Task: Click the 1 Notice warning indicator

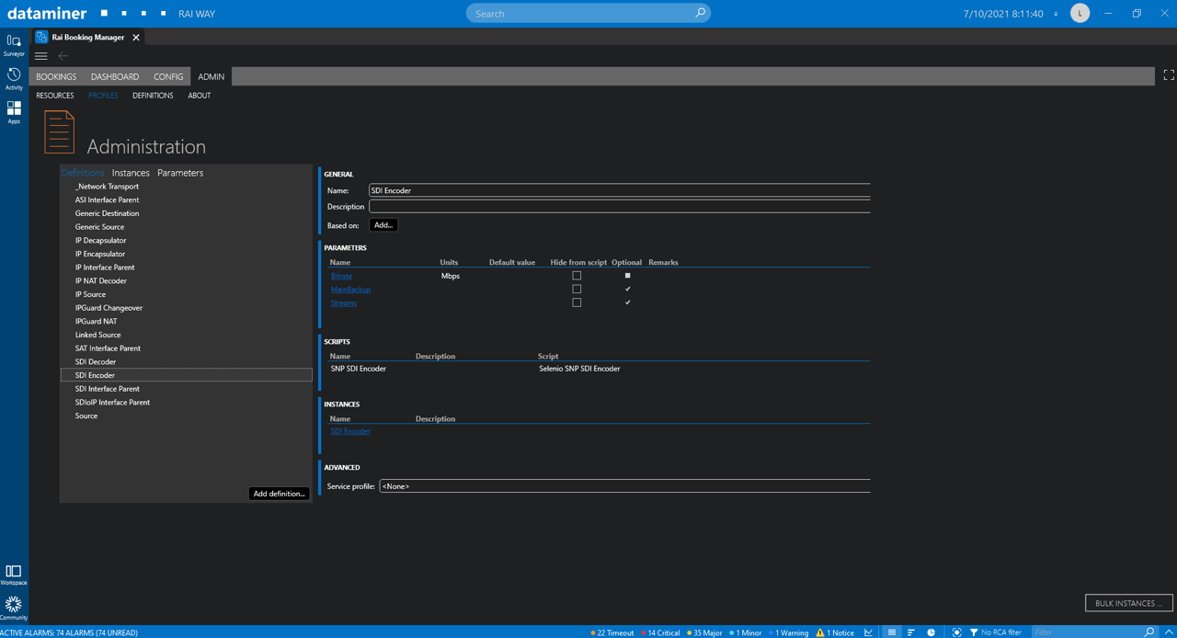Action: click(835, 632)
